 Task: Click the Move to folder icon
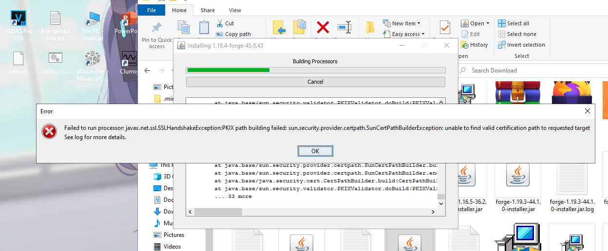[279, 28]
